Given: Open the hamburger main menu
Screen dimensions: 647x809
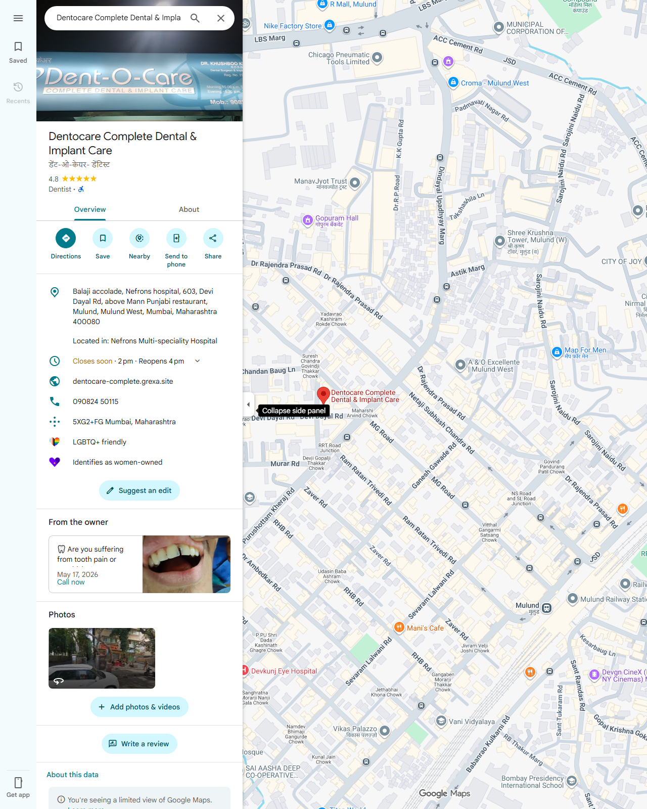Looking at the screenshot, I should (18, 18).
